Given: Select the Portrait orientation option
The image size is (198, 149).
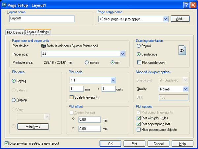Looking at the screenshot, I should [x=139, y=46].
